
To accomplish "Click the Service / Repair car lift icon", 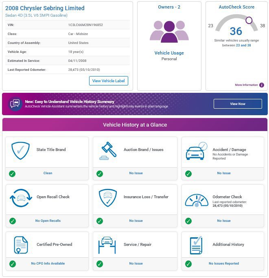I will (x=107, y=245).
